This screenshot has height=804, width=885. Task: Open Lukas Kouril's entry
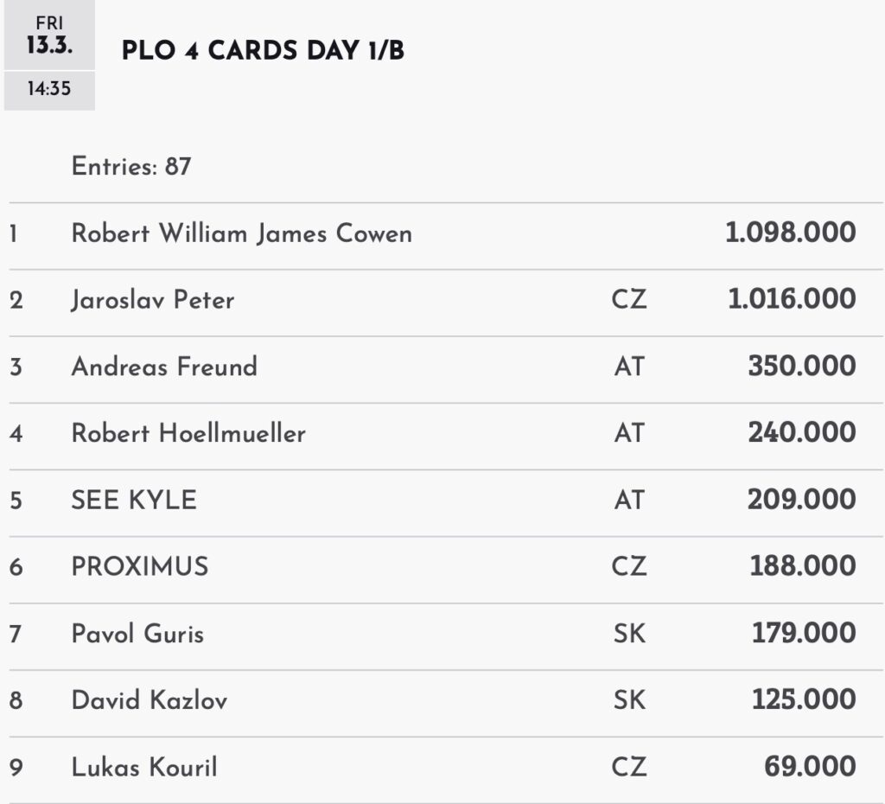pyautogui.click(x=144, y=767)
